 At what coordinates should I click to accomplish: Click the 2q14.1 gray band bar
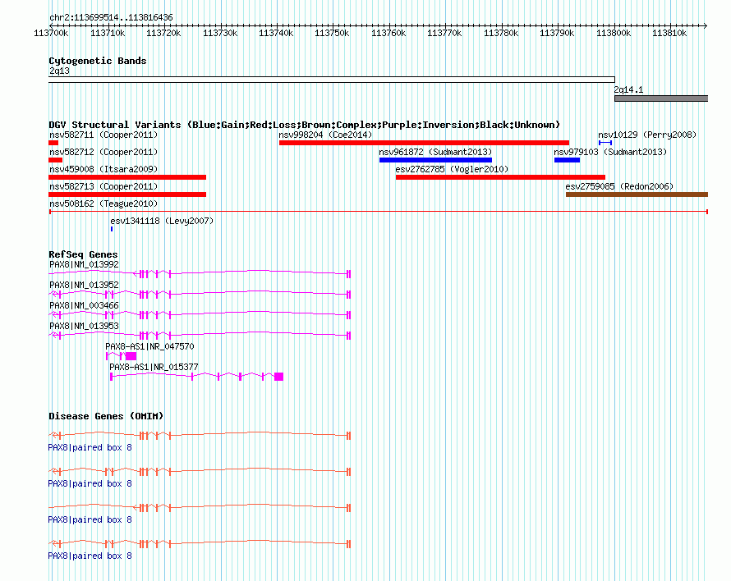(661, 98)
